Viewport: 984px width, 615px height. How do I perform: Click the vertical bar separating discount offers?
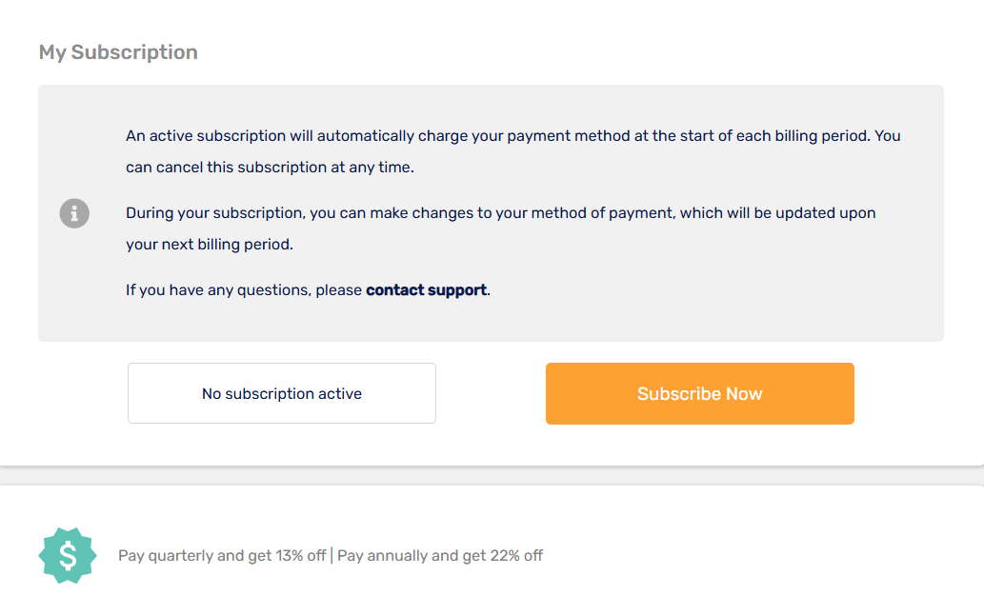click(x=331, y=555)
